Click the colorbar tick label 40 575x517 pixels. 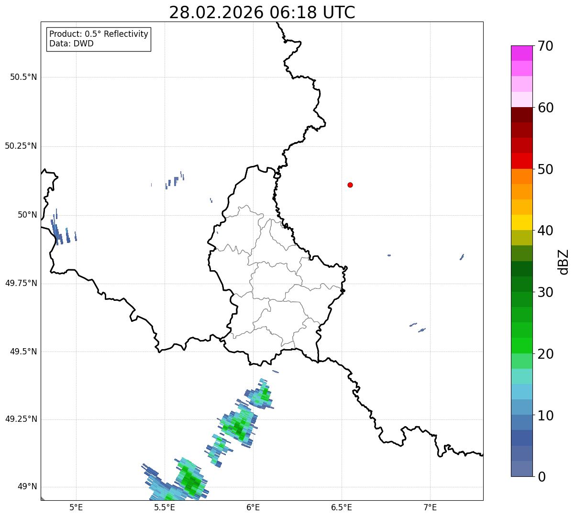point(545,231)
